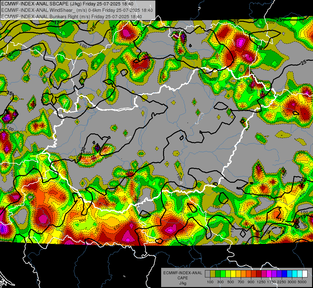Click the gray swatch in CAPE legend
The height and width of the screenshot is (288, 313).
click(x=207, y=274)
